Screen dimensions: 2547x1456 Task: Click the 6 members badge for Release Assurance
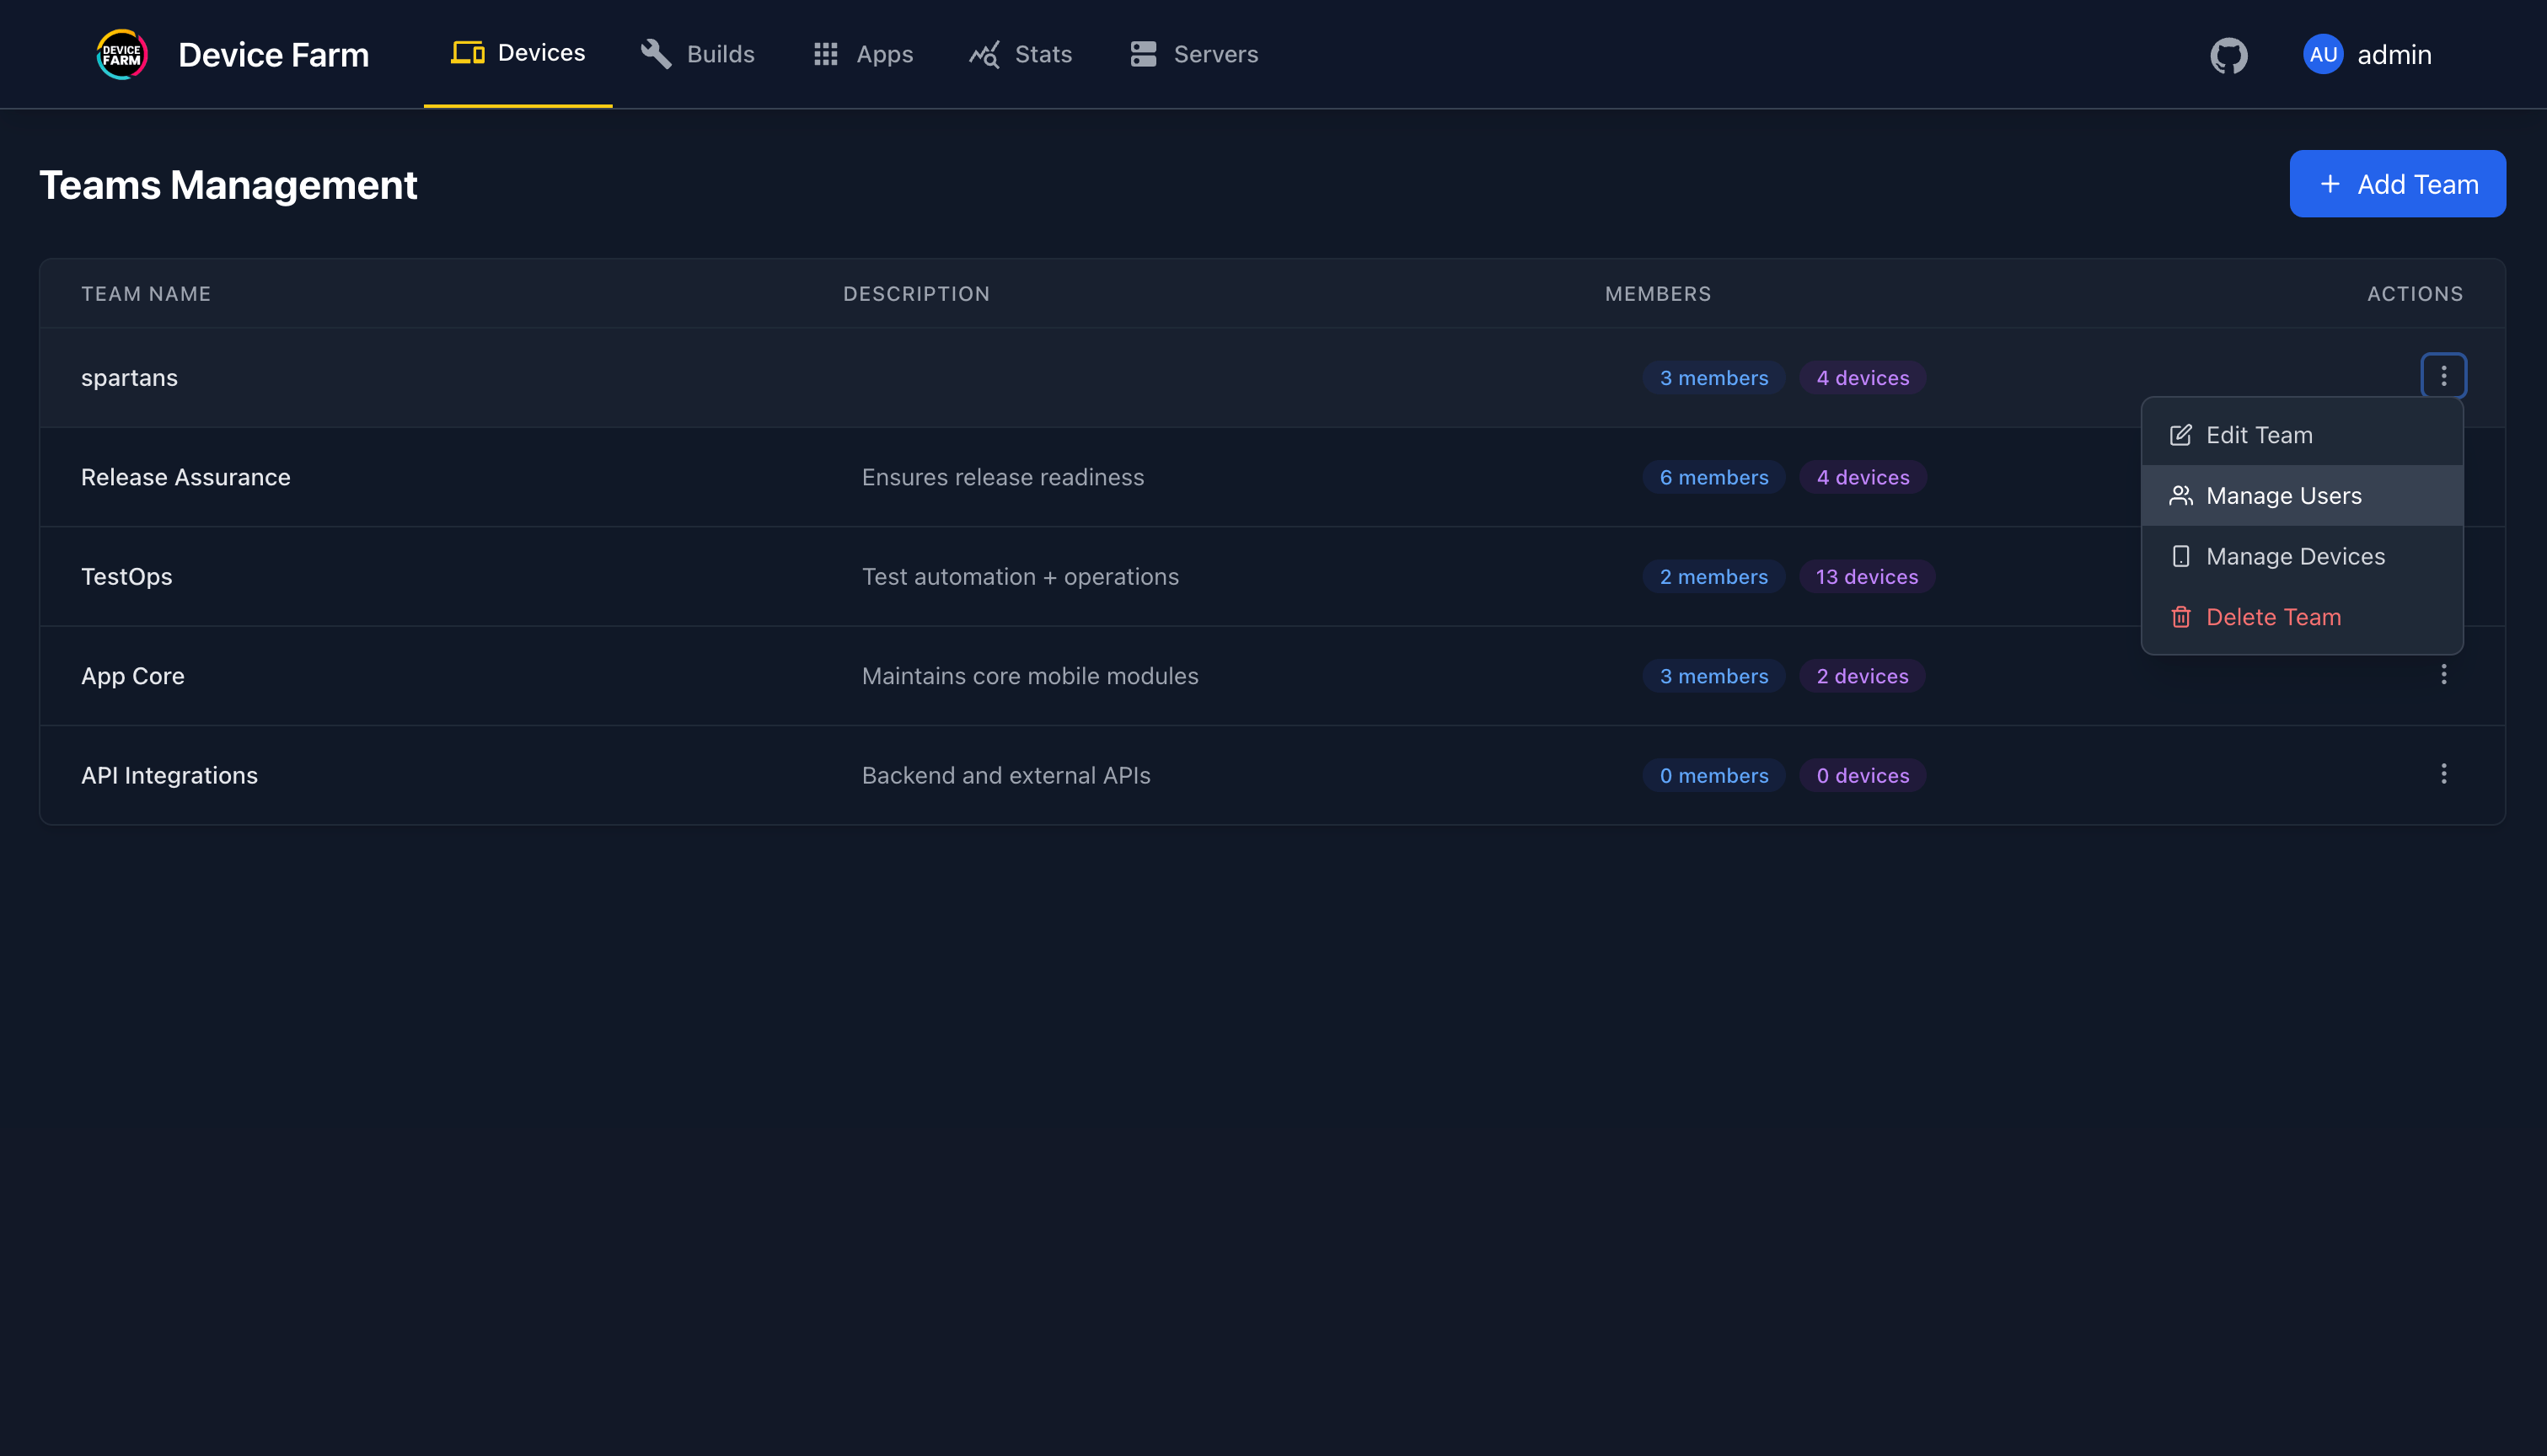pos(1713,477)
